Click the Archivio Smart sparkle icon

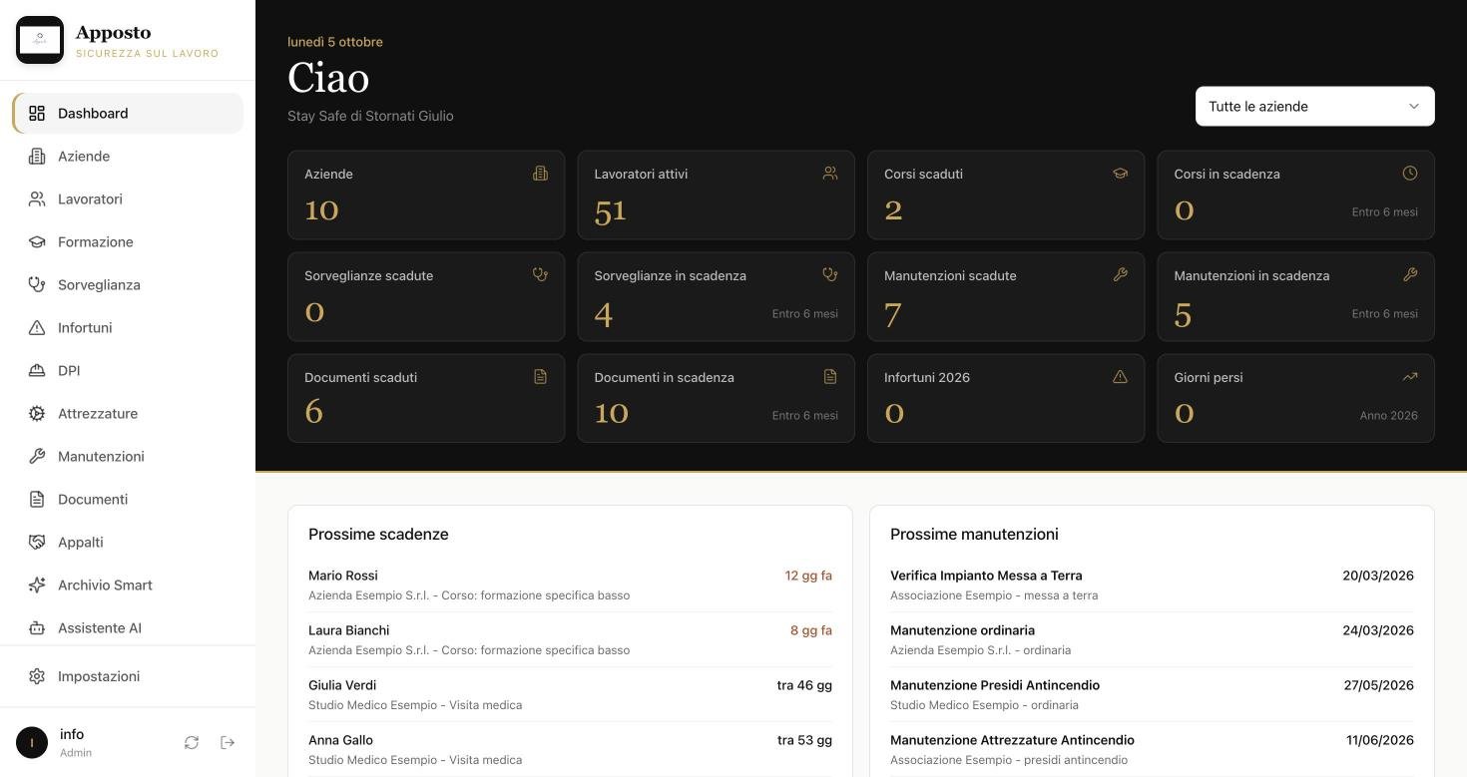[x=37, y=585]
